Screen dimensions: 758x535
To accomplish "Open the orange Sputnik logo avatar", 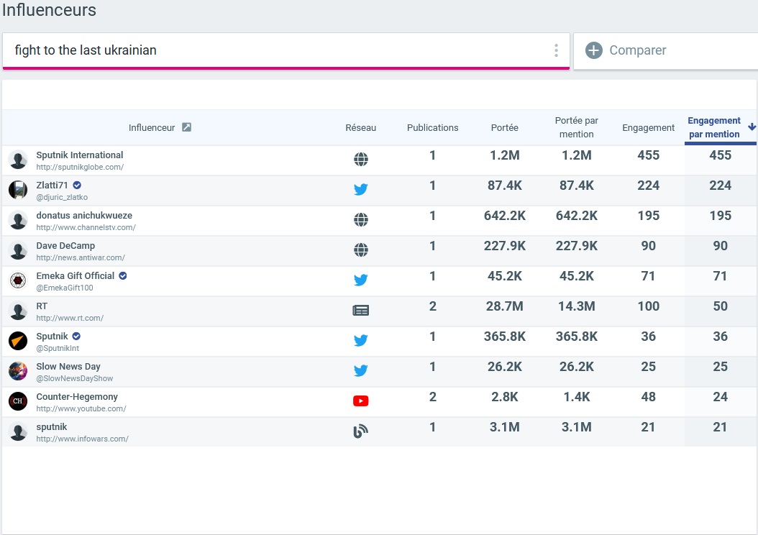I will (x=19, y=341).
